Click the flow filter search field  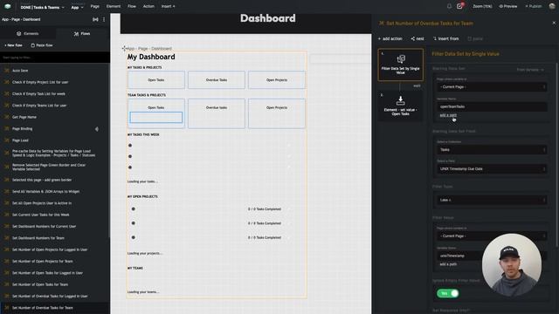tap(55, 58)
